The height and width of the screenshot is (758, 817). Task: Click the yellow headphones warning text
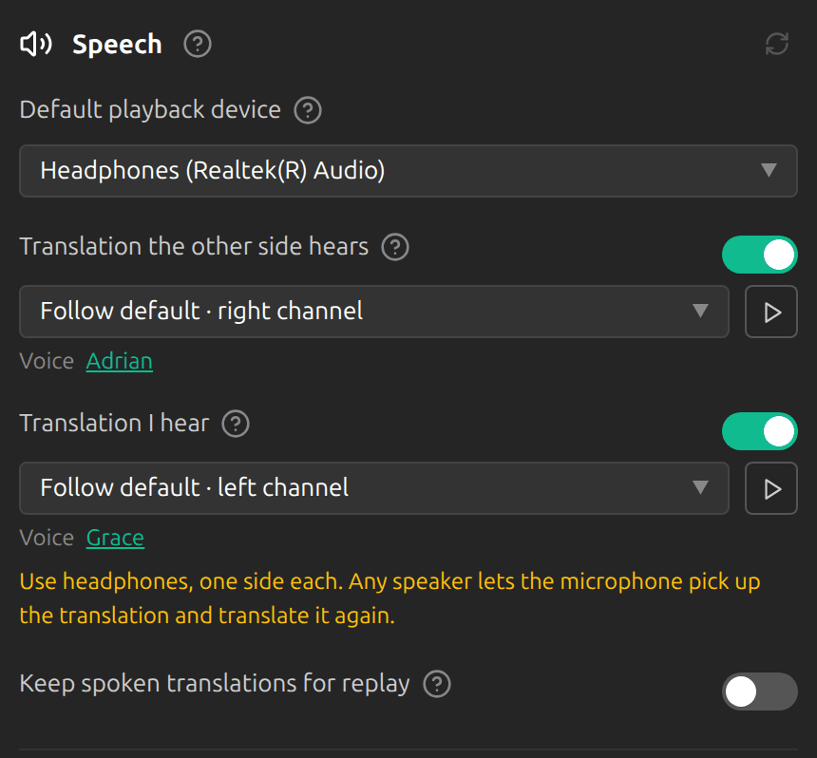coord(389,598)
